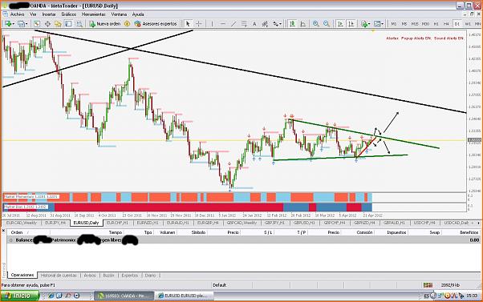Switch to EURCAD,Weekly chart tab

tap(22, 223)
